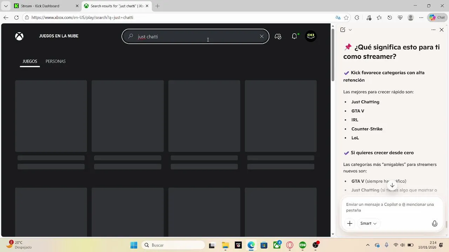Show hidden system tray icons

(368, 245)
